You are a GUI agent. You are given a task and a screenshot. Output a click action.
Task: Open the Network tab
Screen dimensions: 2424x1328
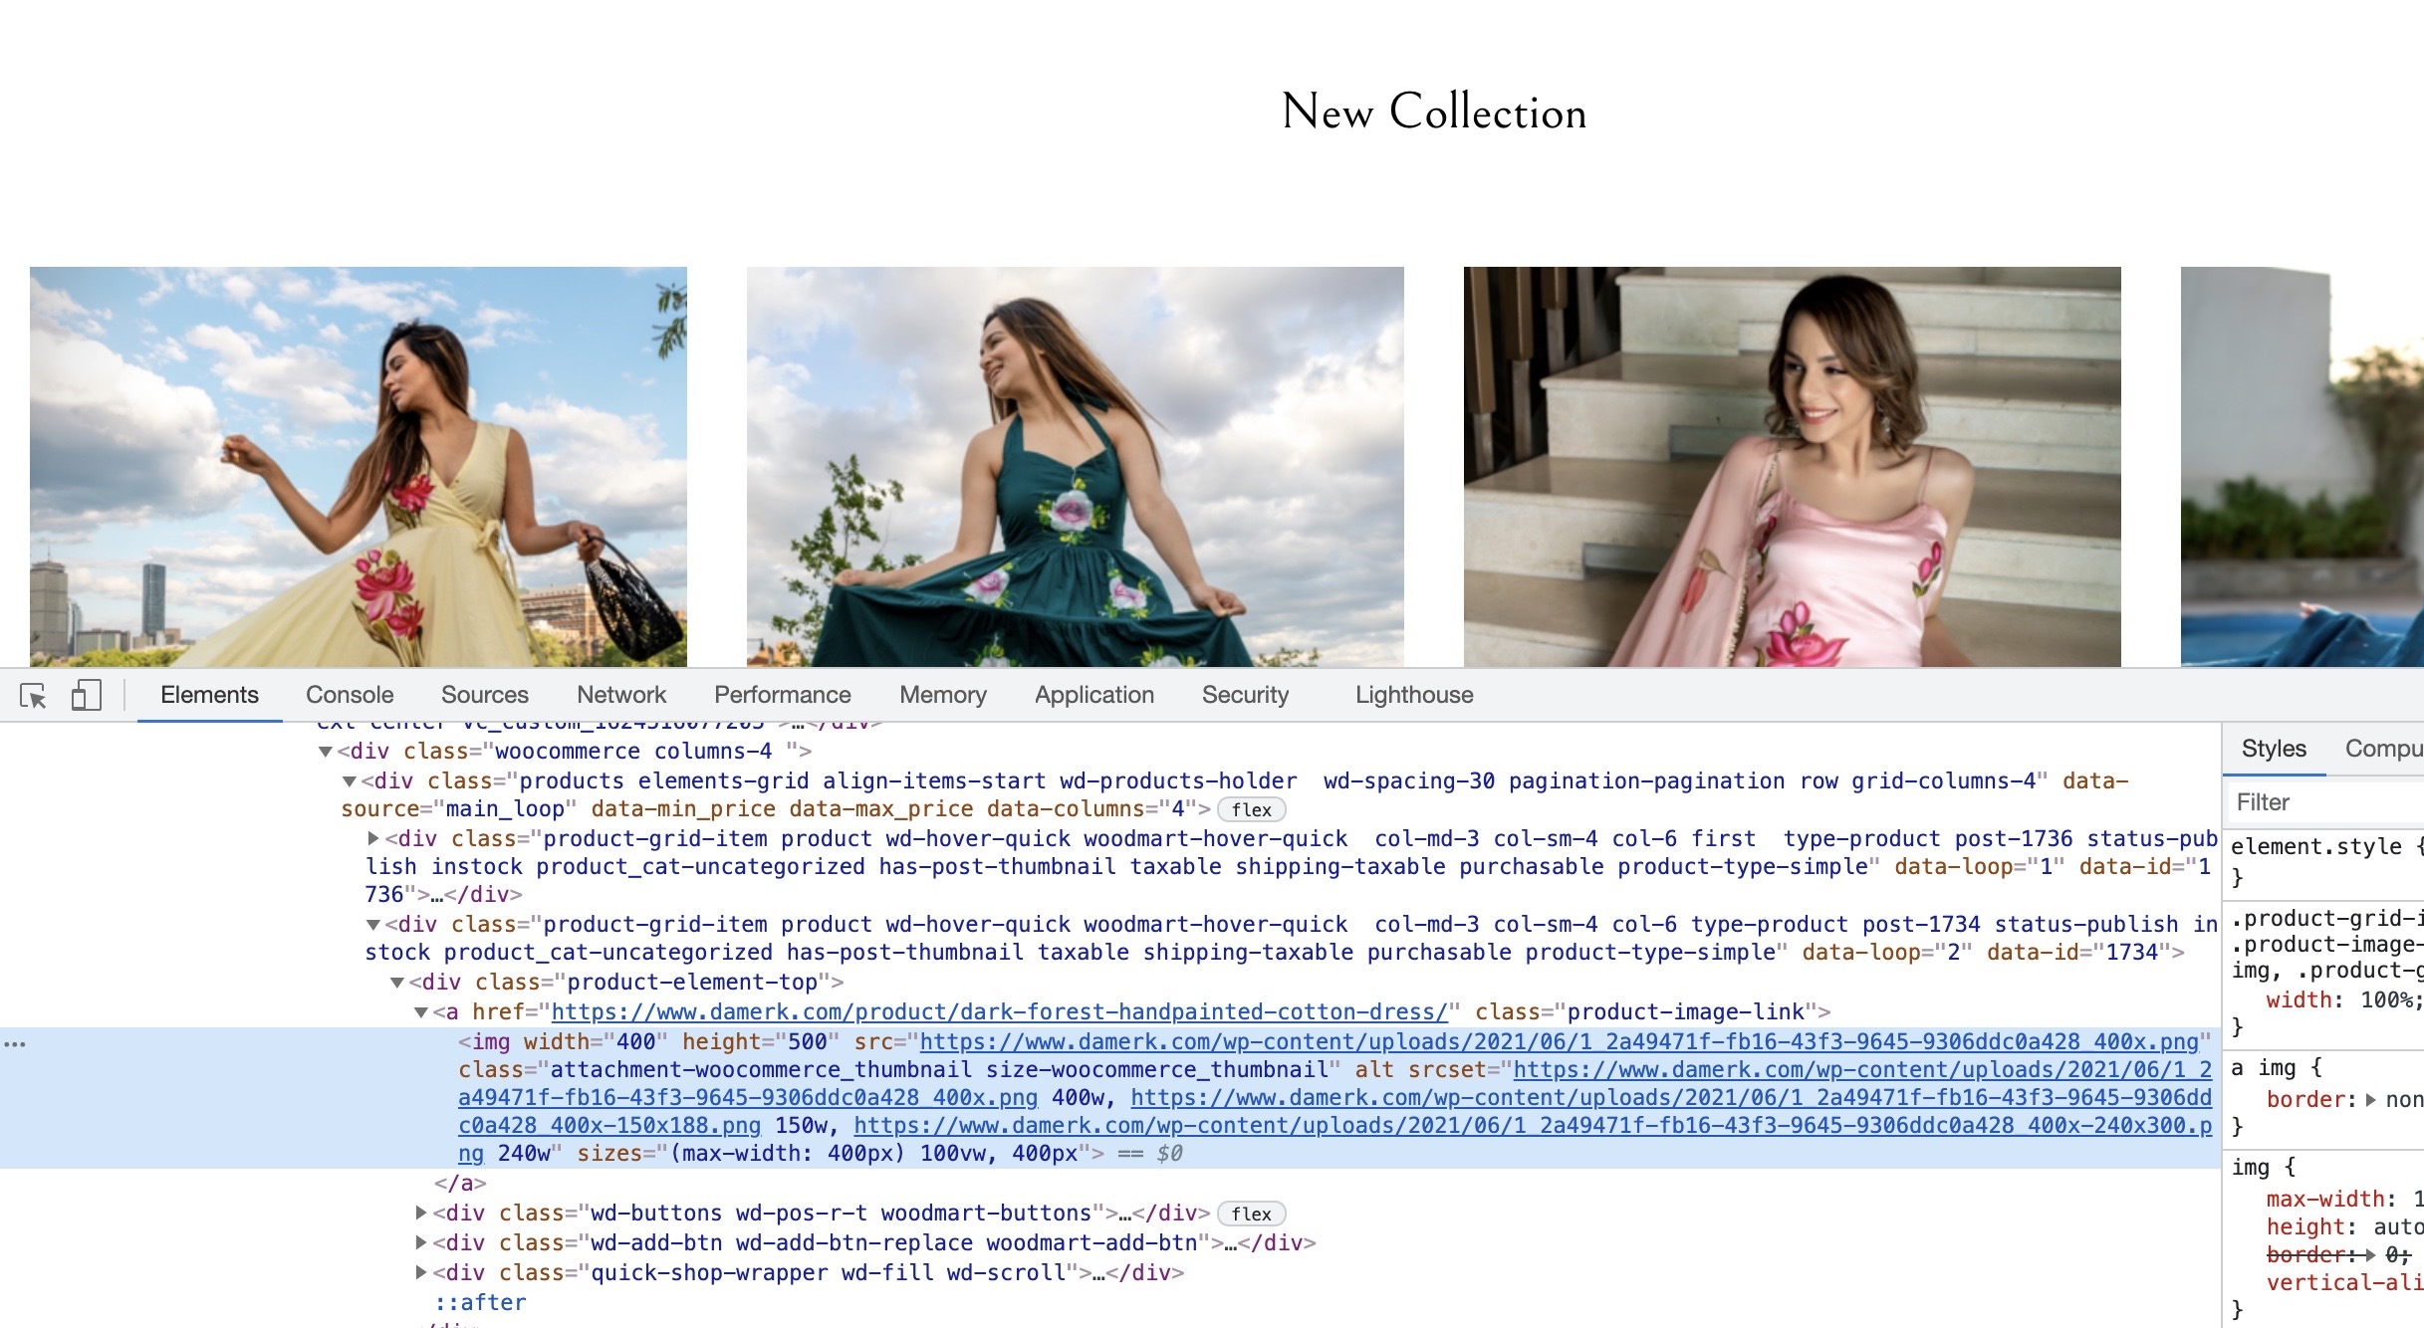pos(620,695)
